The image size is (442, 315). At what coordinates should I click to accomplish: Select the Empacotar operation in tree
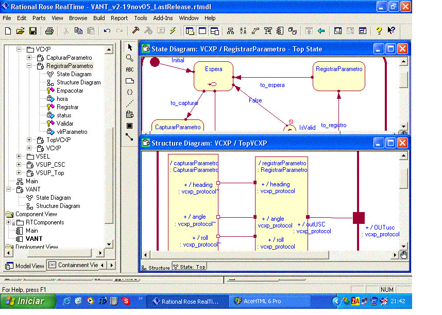(x=70, y=91)
